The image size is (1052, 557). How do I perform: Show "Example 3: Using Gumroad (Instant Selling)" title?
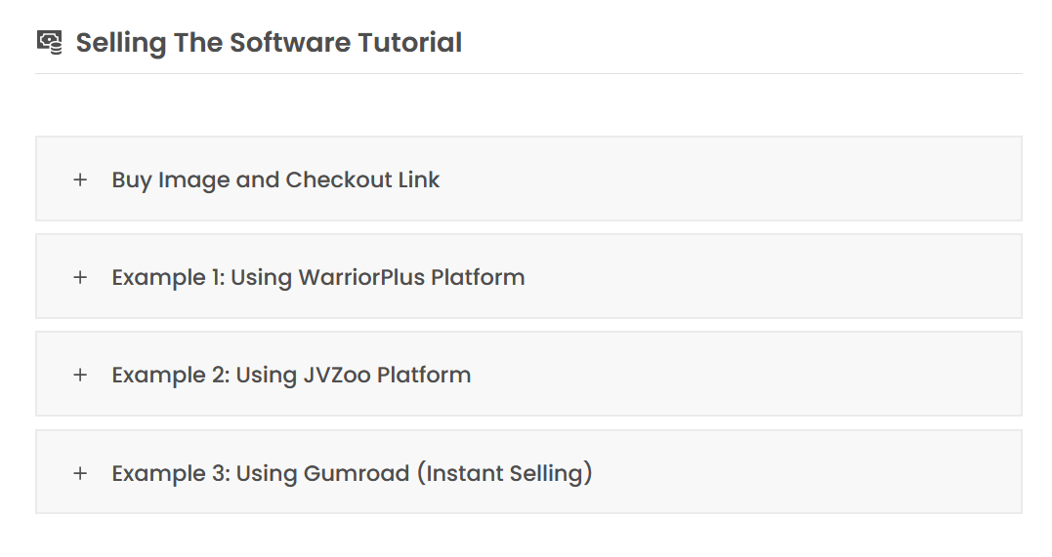tap(352, 473)
